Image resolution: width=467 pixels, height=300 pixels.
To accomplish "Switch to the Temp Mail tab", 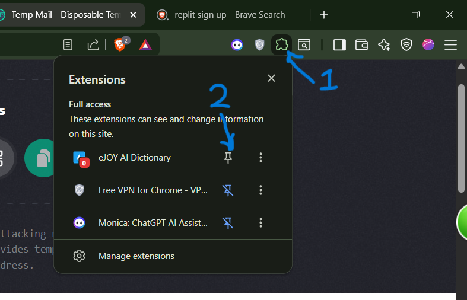I will click(65, 15).
